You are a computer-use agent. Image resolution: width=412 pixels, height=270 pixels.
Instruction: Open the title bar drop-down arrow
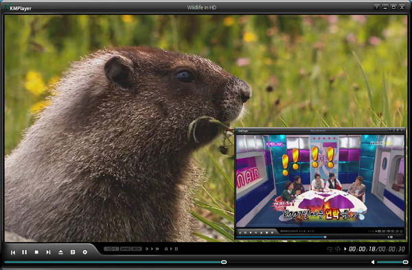376,8
